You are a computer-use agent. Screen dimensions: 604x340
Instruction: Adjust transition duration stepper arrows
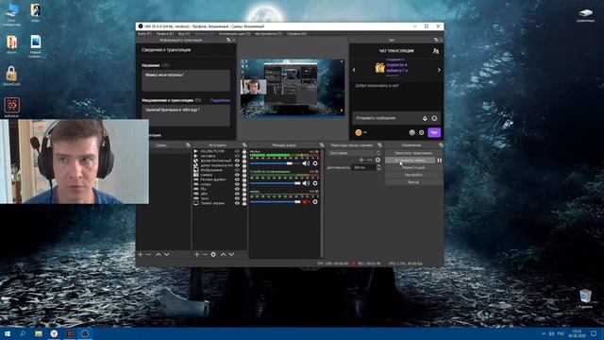pyautogui.click(x=378, y=167)
